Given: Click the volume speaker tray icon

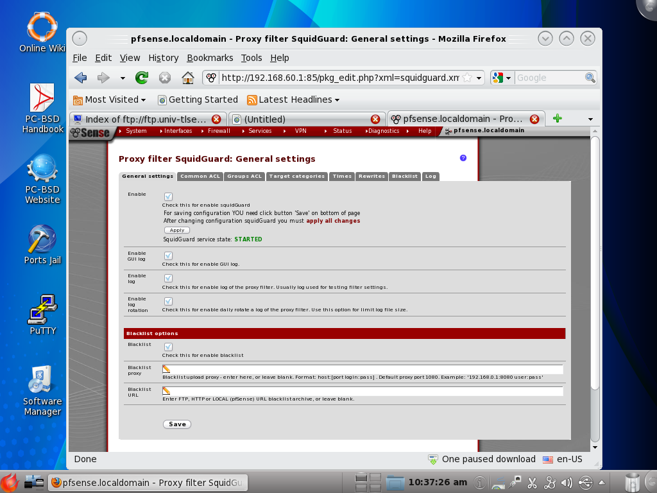Looking at the screenshot, I should click(567, 483).
